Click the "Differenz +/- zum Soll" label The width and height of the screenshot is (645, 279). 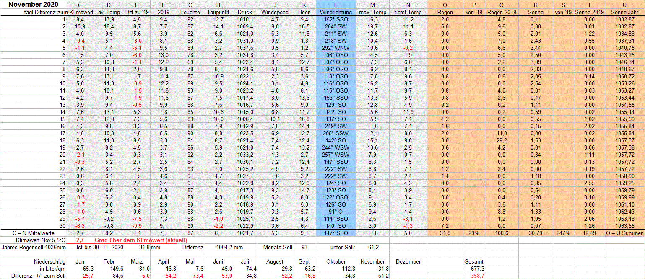(38, 276)
